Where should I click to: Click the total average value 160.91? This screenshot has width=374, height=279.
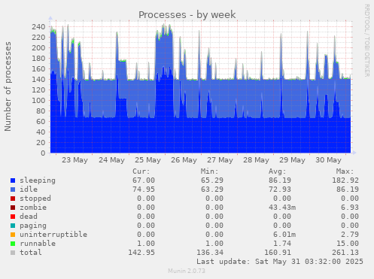click(x=278, y=253)
